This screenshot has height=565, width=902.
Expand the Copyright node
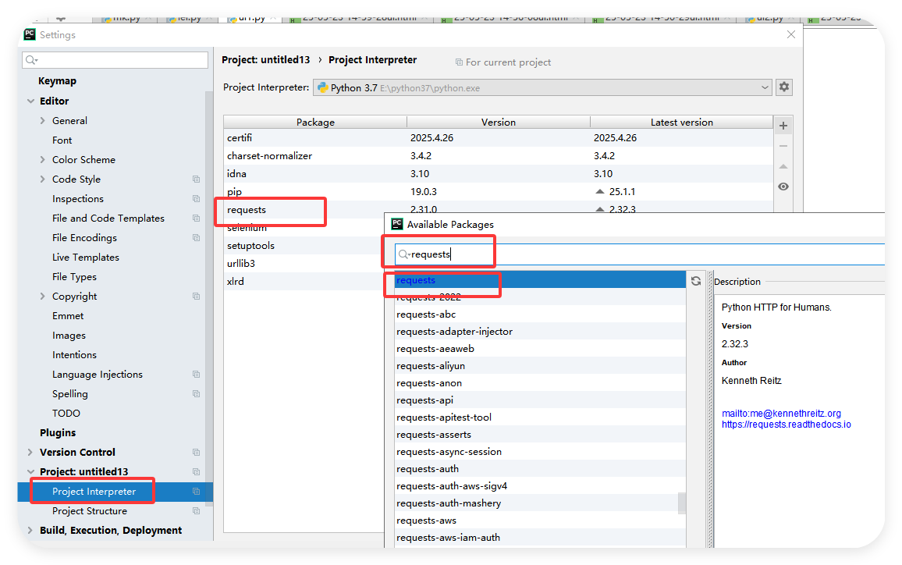pos(43,297)
